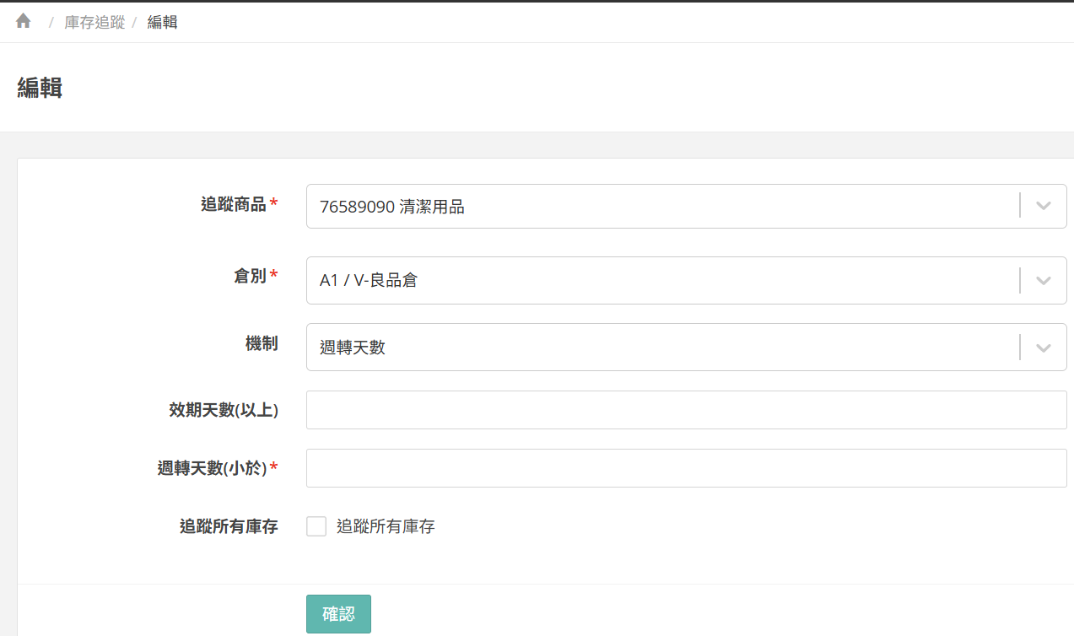
Task: Expand the 追蹤商品 dropdown chevron
Action: pos(1043,206)
